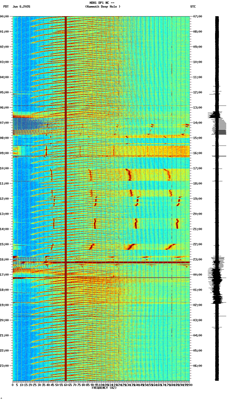The image size is (228, 401).
Task: Click the 00:00 UTC time label
Action: (198, 275)
